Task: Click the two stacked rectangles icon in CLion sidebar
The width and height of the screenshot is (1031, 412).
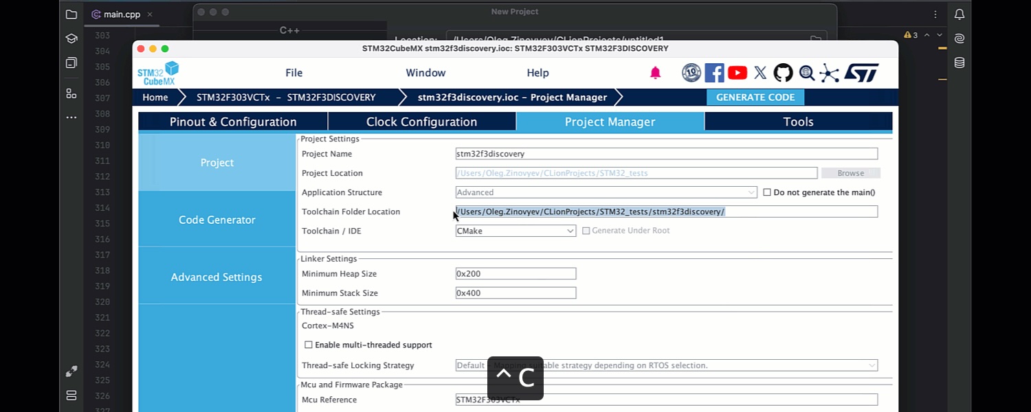Action: (x=71, y=396)
